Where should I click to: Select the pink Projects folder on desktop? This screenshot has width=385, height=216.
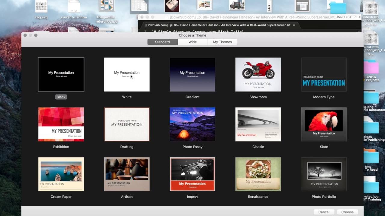click(x=371, y=67)
